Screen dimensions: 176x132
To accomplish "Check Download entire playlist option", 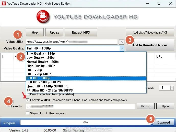I will (x=27, y=95).
